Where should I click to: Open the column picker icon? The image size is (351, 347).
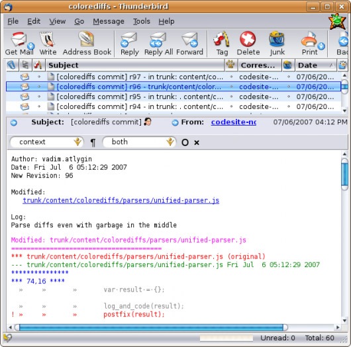click(x=342, y=65)
